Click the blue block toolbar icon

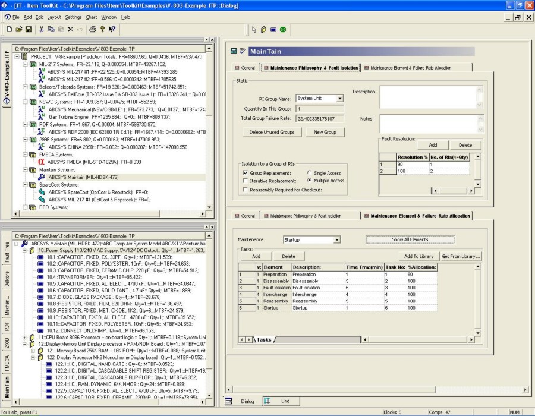coord(273,30)
